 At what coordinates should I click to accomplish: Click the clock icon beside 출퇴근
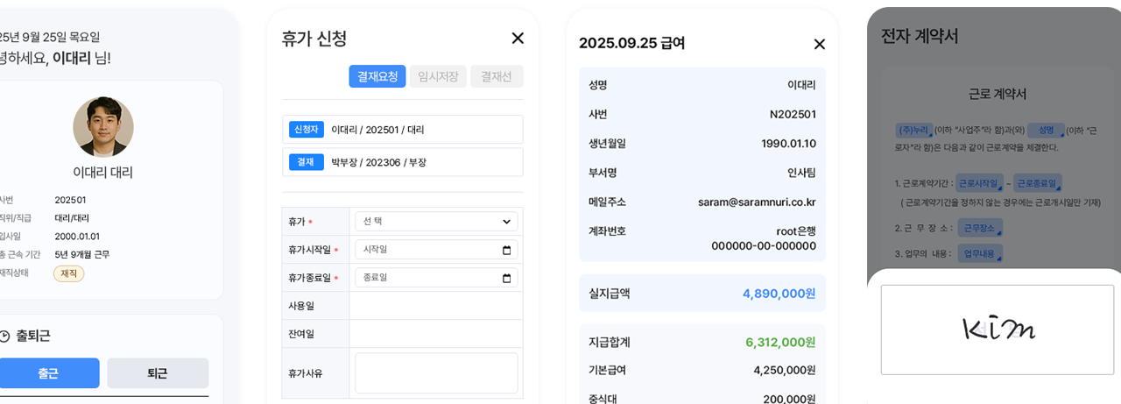(x=5, y=337)
